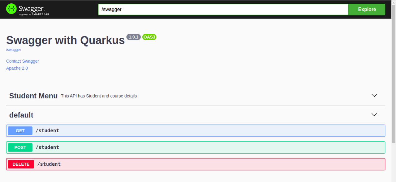Click the Student Menu description text
396x182 pixels.
[x=99, y=96]
